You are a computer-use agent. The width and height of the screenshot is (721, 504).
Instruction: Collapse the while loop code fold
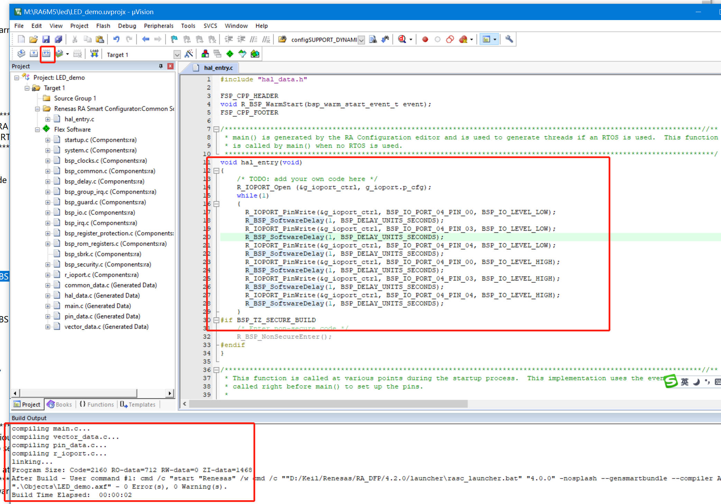(216, 204)
